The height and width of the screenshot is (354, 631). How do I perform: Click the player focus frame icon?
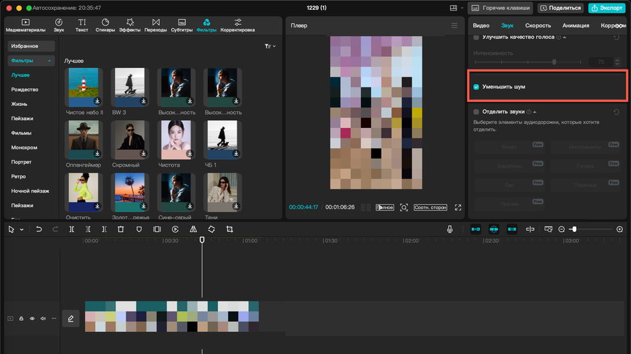pos(404,207)
